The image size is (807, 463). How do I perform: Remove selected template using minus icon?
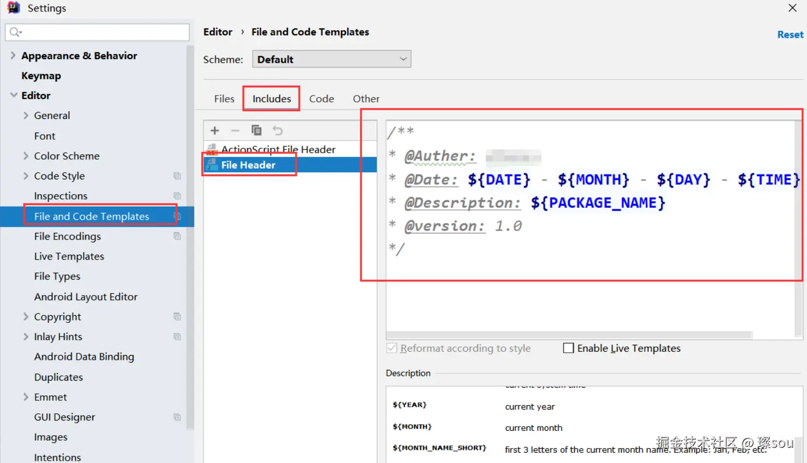(x=235, y=130)
